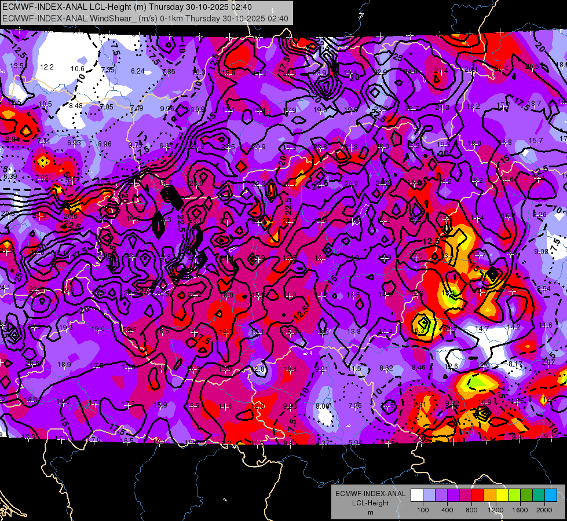
Task: Pick the magenta legend color swatch
Action: click(x=466, y=496)
